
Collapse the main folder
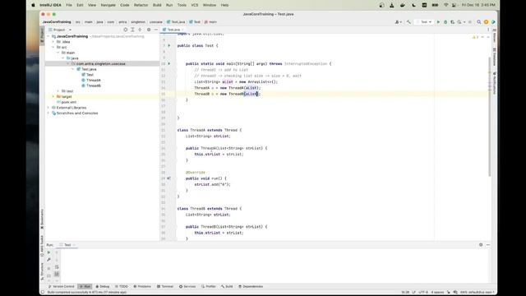click(x=58, y=53)
